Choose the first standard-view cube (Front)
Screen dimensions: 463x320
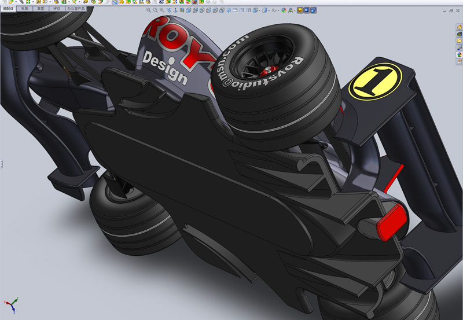(189, 10)
